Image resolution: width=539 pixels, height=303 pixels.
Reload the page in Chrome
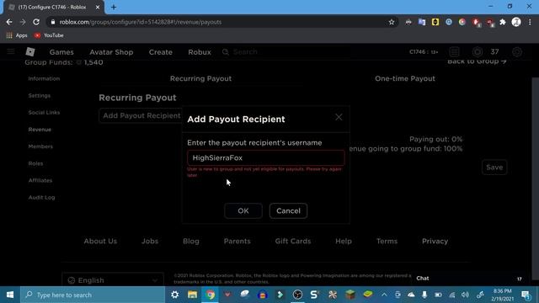36,22
